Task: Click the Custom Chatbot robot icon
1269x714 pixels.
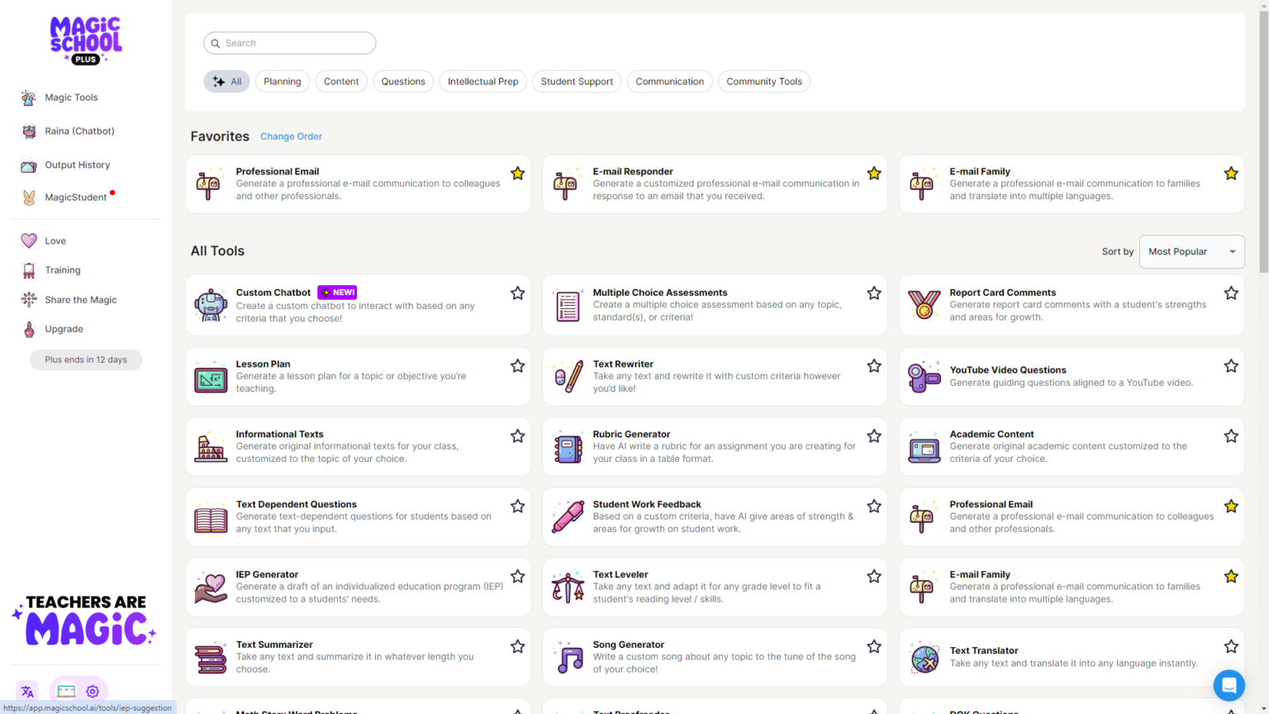Action: pos(211,305)
